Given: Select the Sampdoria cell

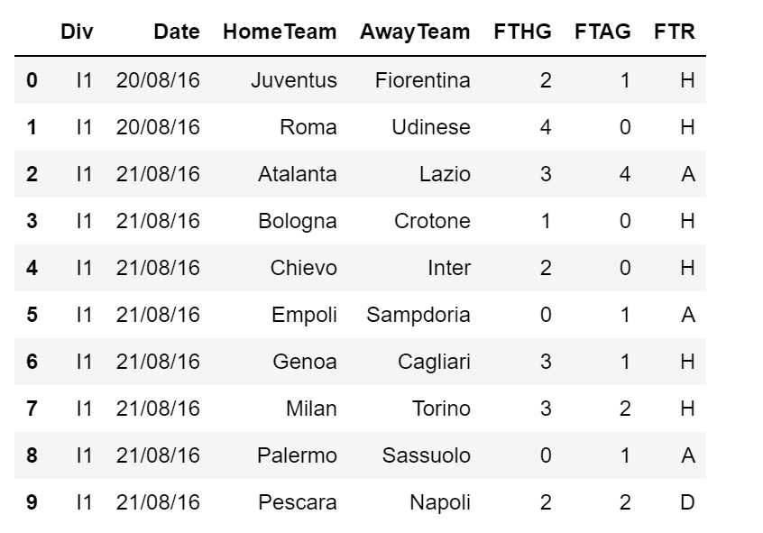Looking at the screenshot, I should 418,315.
